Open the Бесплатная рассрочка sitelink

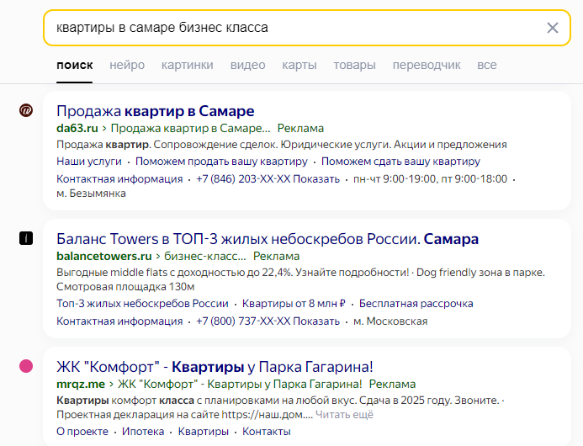416,304
